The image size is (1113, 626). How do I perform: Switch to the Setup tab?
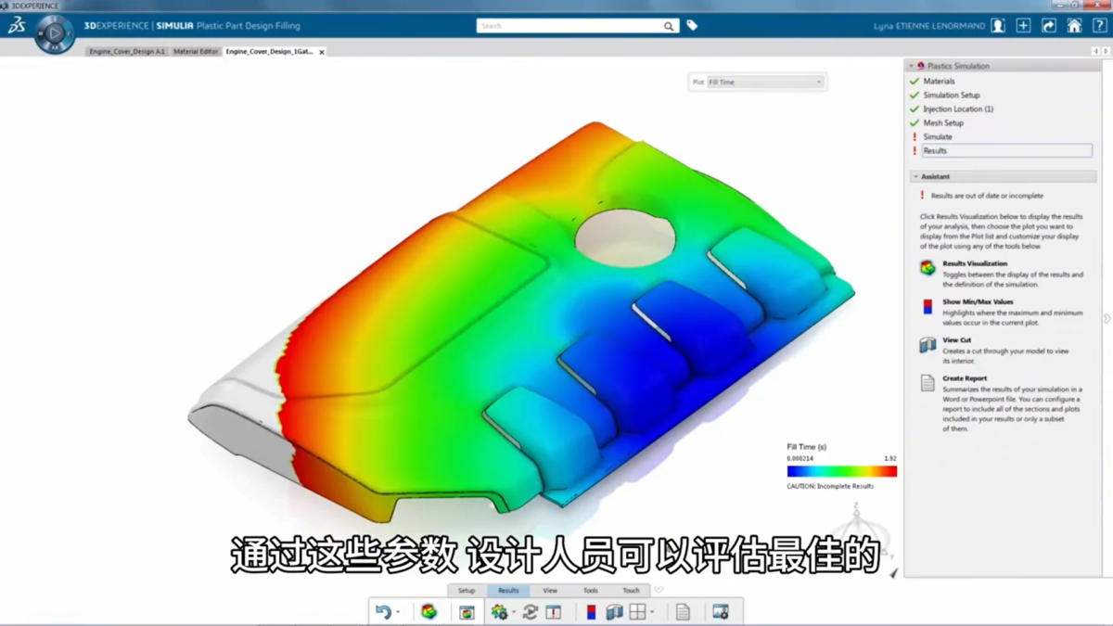pos(467,591)
